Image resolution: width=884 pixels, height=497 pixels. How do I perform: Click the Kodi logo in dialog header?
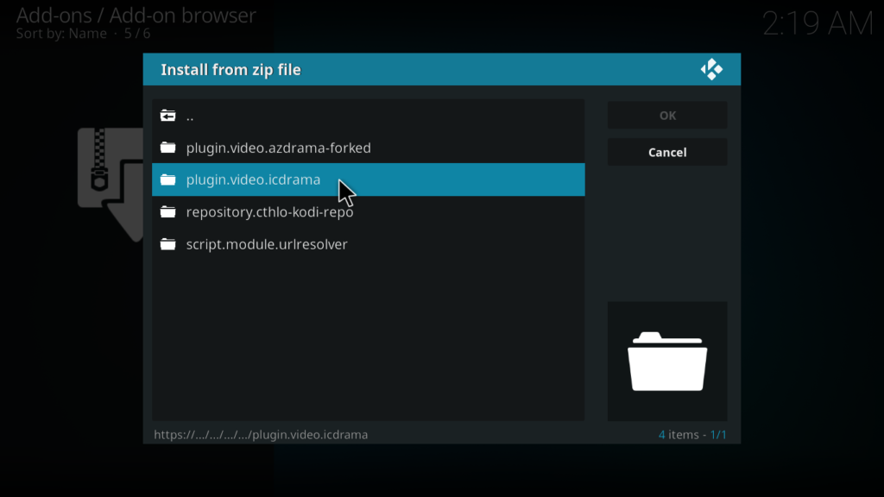[x=711, y=69]
